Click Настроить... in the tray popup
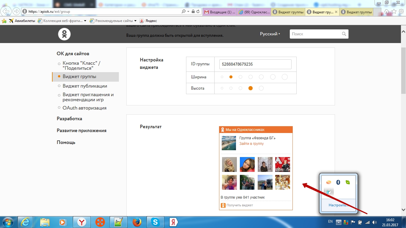406x228 pixels. tap(338, 205)
